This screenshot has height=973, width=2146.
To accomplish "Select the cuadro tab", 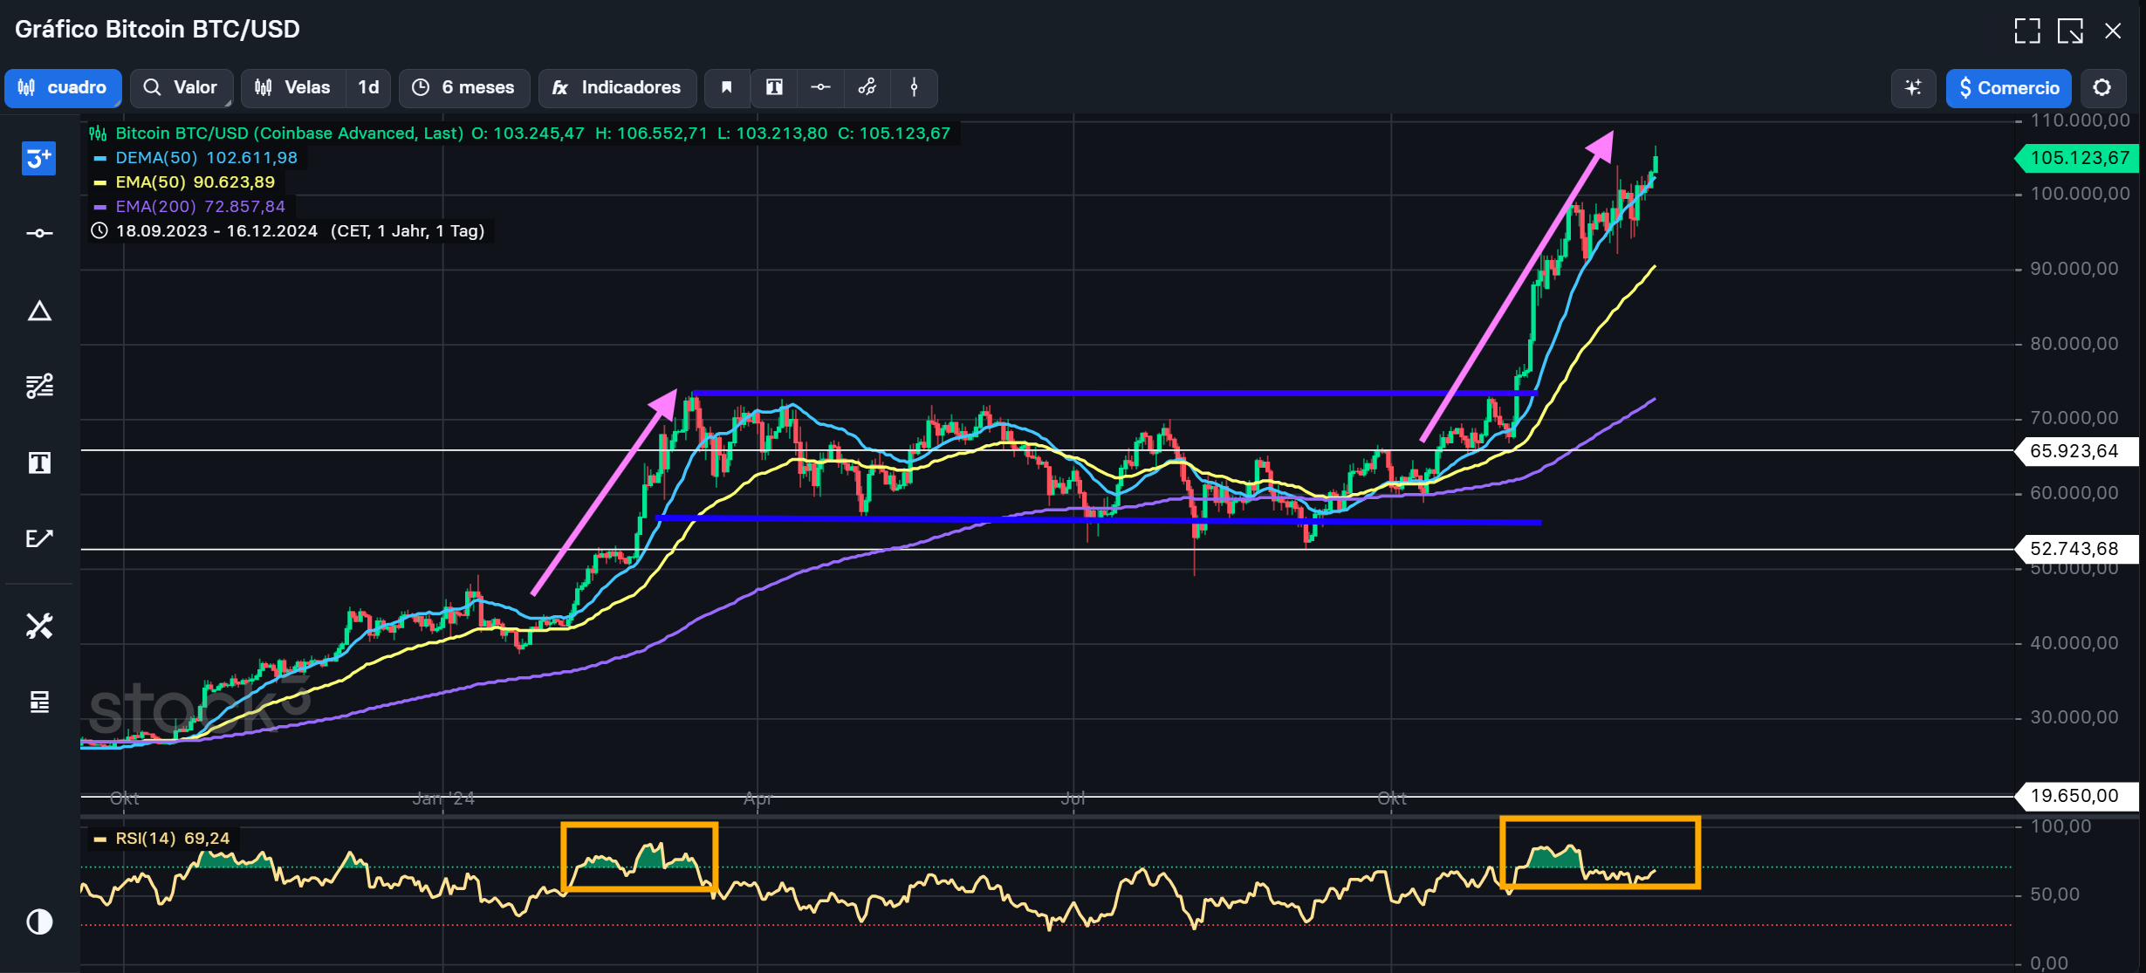I will pos(63,87).
